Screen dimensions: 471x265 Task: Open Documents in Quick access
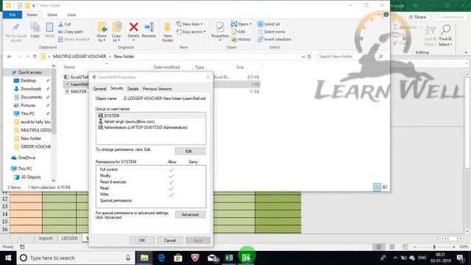tap(31, 97)
